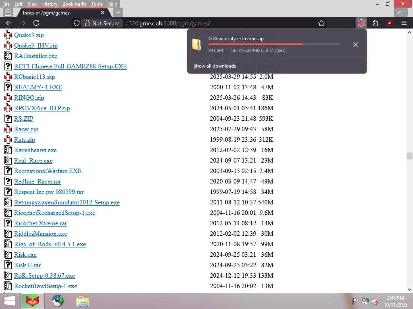The width and height of the screenshot is (413, 309).
Task: Open the downloads progress toolbar button
Action: coord(361,23)
